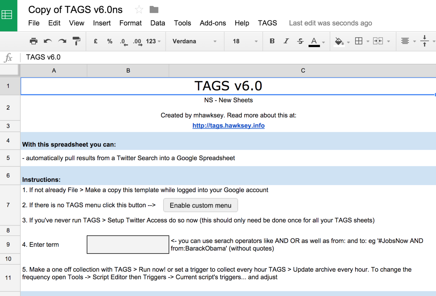
Task: Format as currency (pound)
Action: pos(96,41)
